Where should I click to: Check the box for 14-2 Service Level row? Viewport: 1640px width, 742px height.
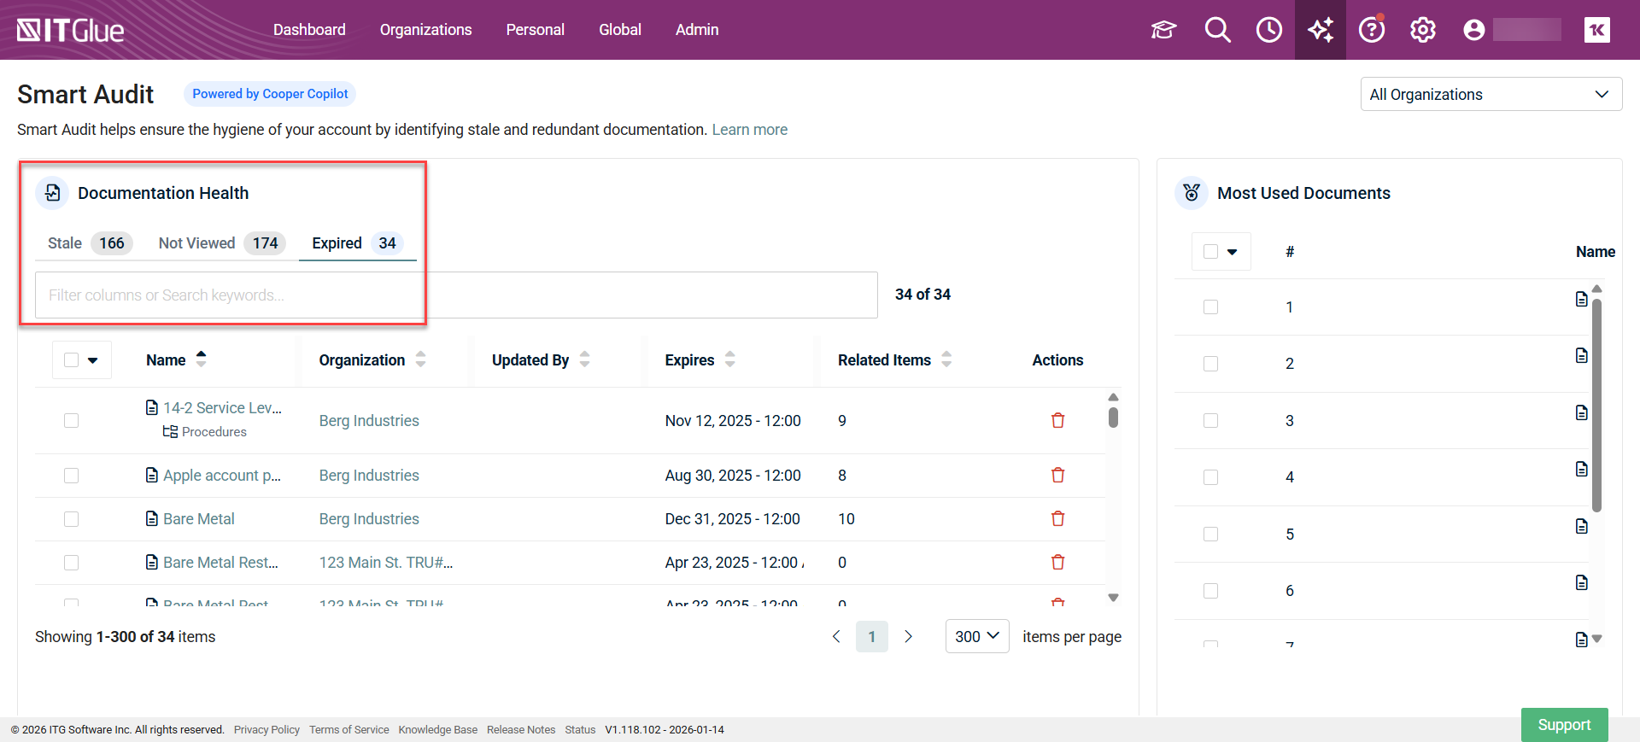click(x=72, y=421)
